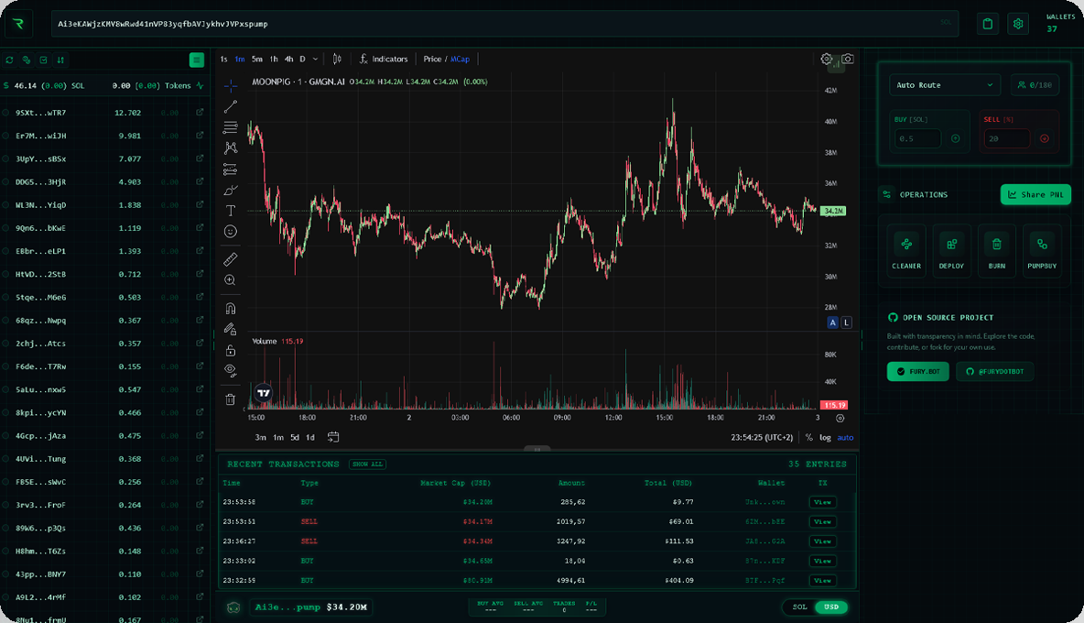The height and width of the screenshot is (623, 1084).
Task: Toggle stay in drawing mode
Action: coord(230,329)
